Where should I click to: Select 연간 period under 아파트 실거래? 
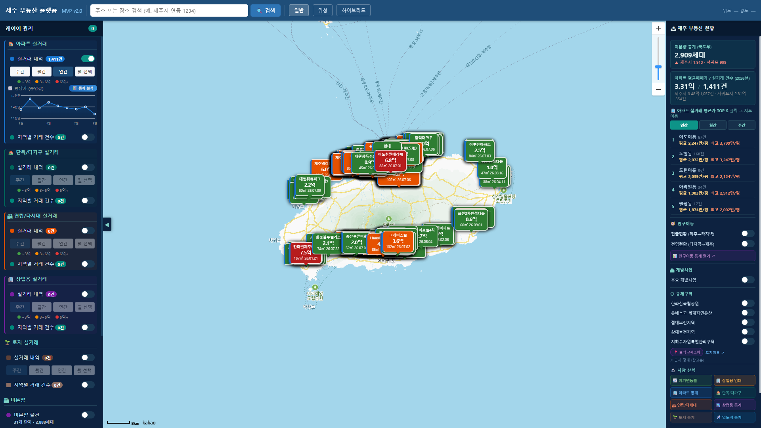click(63, 72)
